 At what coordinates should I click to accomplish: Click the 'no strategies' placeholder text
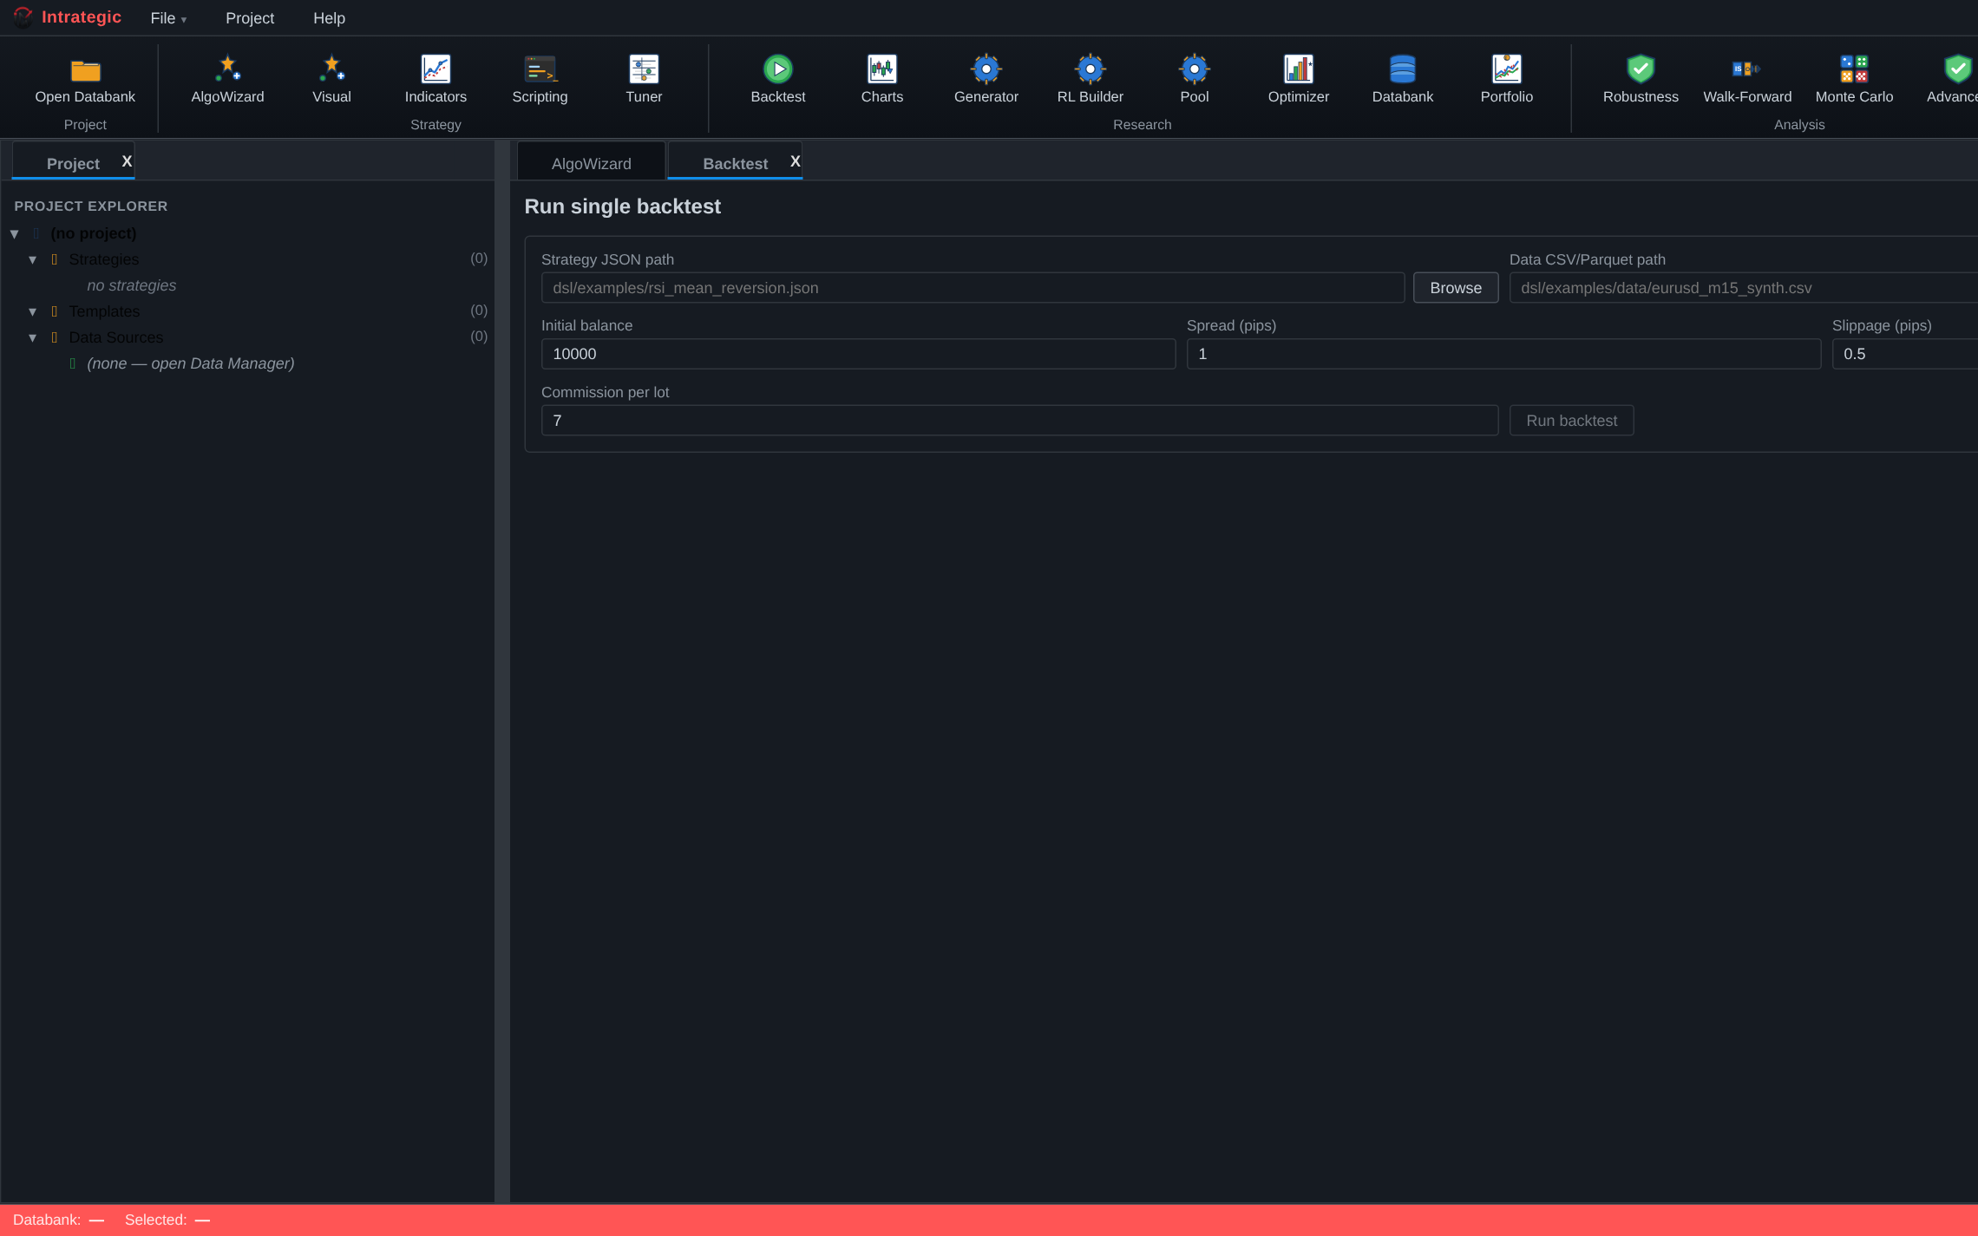tap(132, 285)
